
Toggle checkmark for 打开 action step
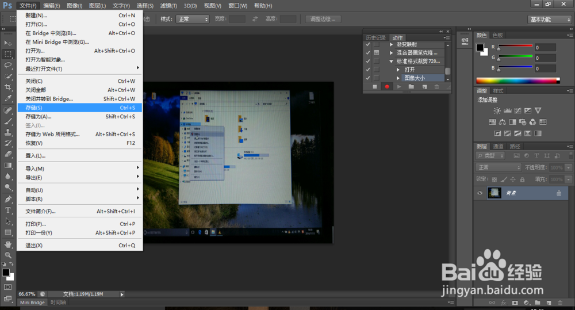(x=368, y=70)
